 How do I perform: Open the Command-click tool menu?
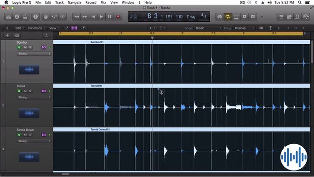tap(162, 28)
